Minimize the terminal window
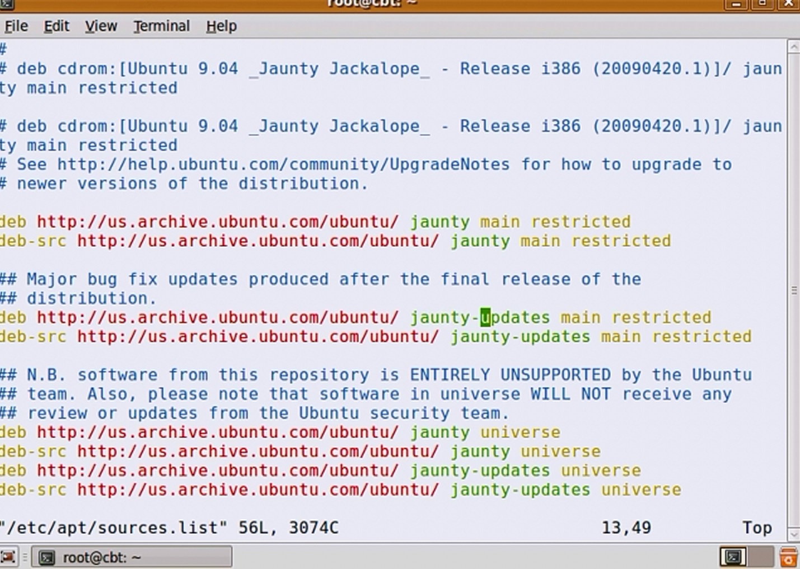Screen dimensions: 800x569 click(x=736, y=4)
